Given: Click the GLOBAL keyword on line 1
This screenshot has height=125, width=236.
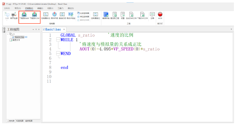Looking at the screenshot, I should point(68,35).
